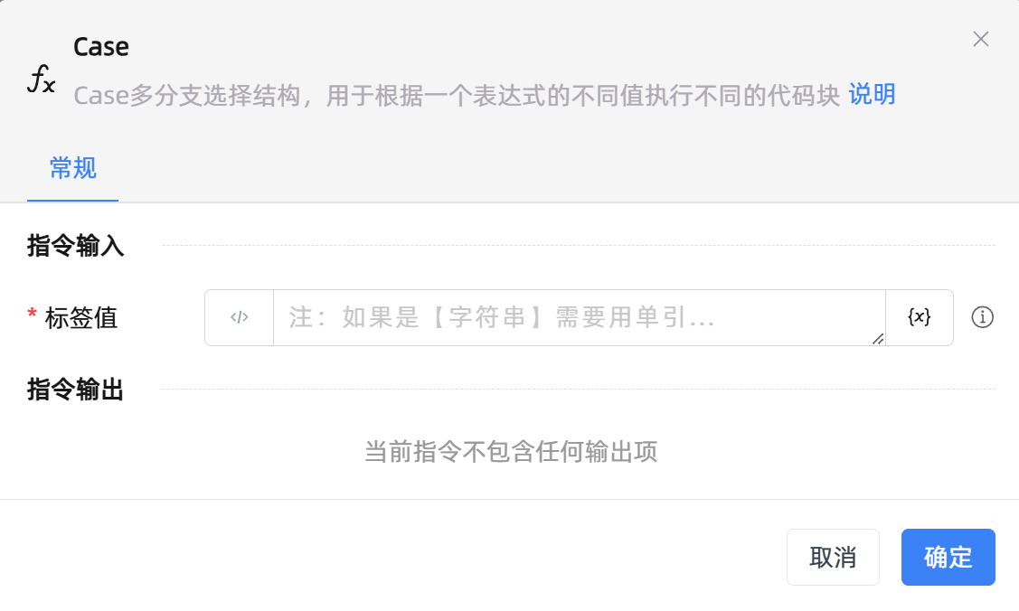
Task: Click the fx function icon in header
Action: tap(42, 81)
